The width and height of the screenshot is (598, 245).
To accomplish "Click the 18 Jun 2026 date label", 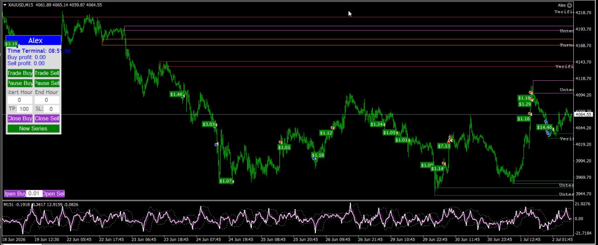I will pos(14,239).
